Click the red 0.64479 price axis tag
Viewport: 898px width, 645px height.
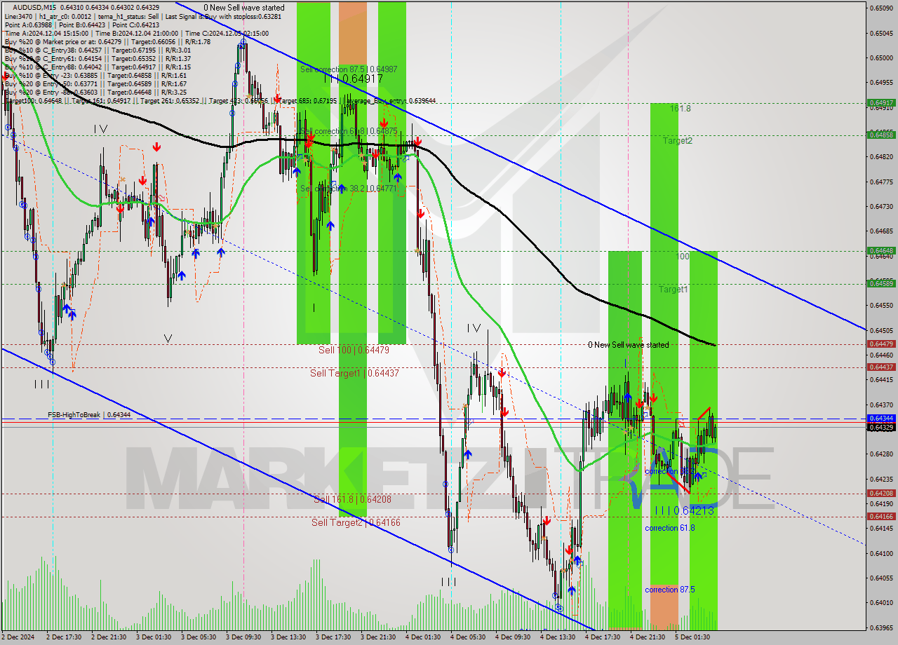881,344
